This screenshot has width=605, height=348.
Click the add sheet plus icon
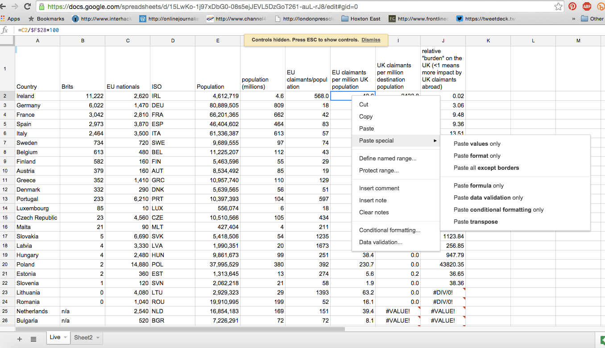point(19,339)
